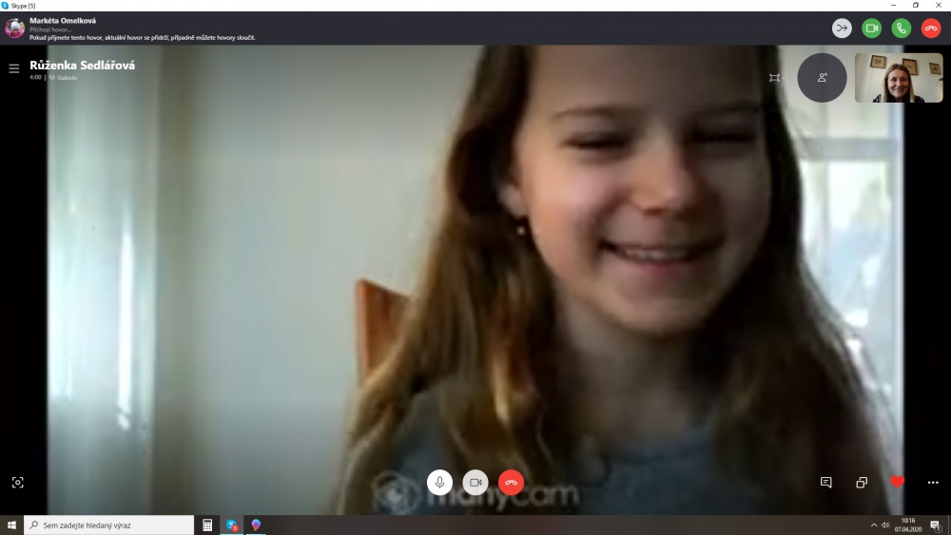Answer incoming call with audio only
Viewport: 951px width, 535px height.
click(x=902, y=28)
